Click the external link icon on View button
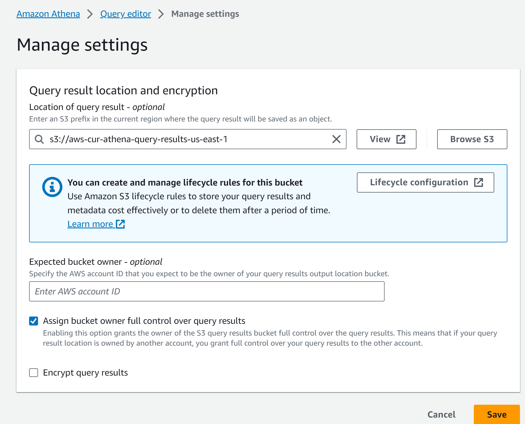This screenshot has width=525, height=424. [401, 139]
